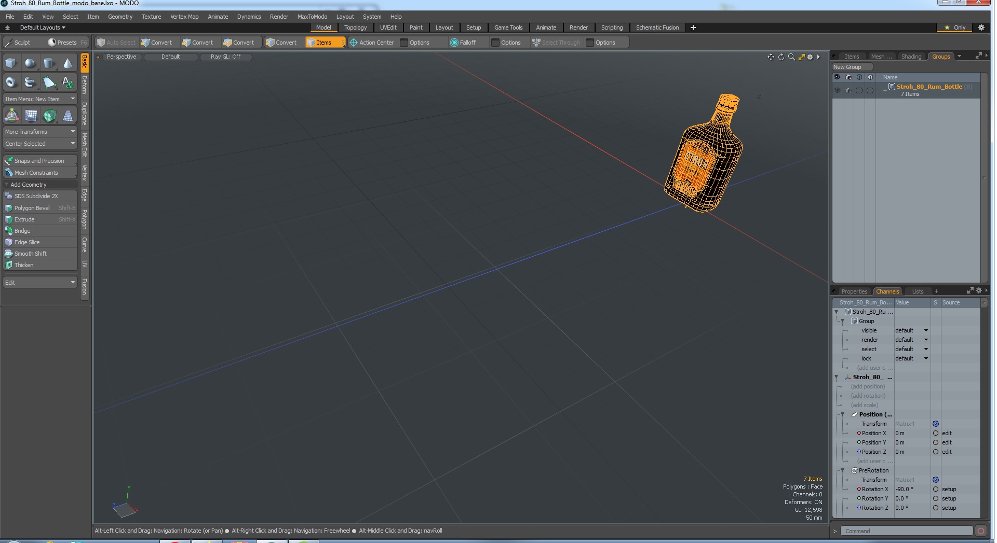This screenshot has width=997, height=543.
Task: Toggle Rotation X channel keyframe circle
Action: (936, 489)
